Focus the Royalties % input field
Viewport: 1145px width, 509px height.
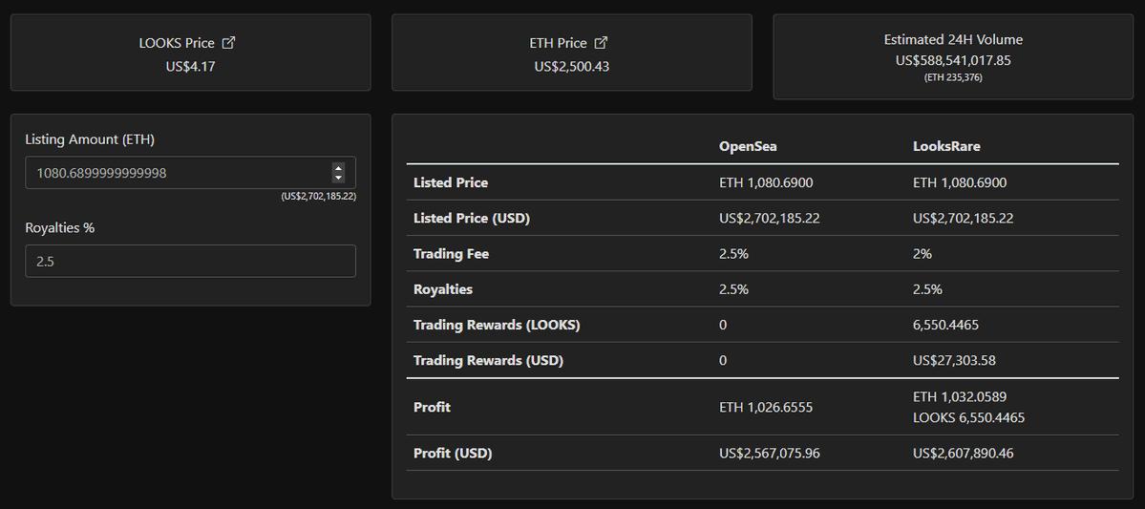[x=190, y=261]
